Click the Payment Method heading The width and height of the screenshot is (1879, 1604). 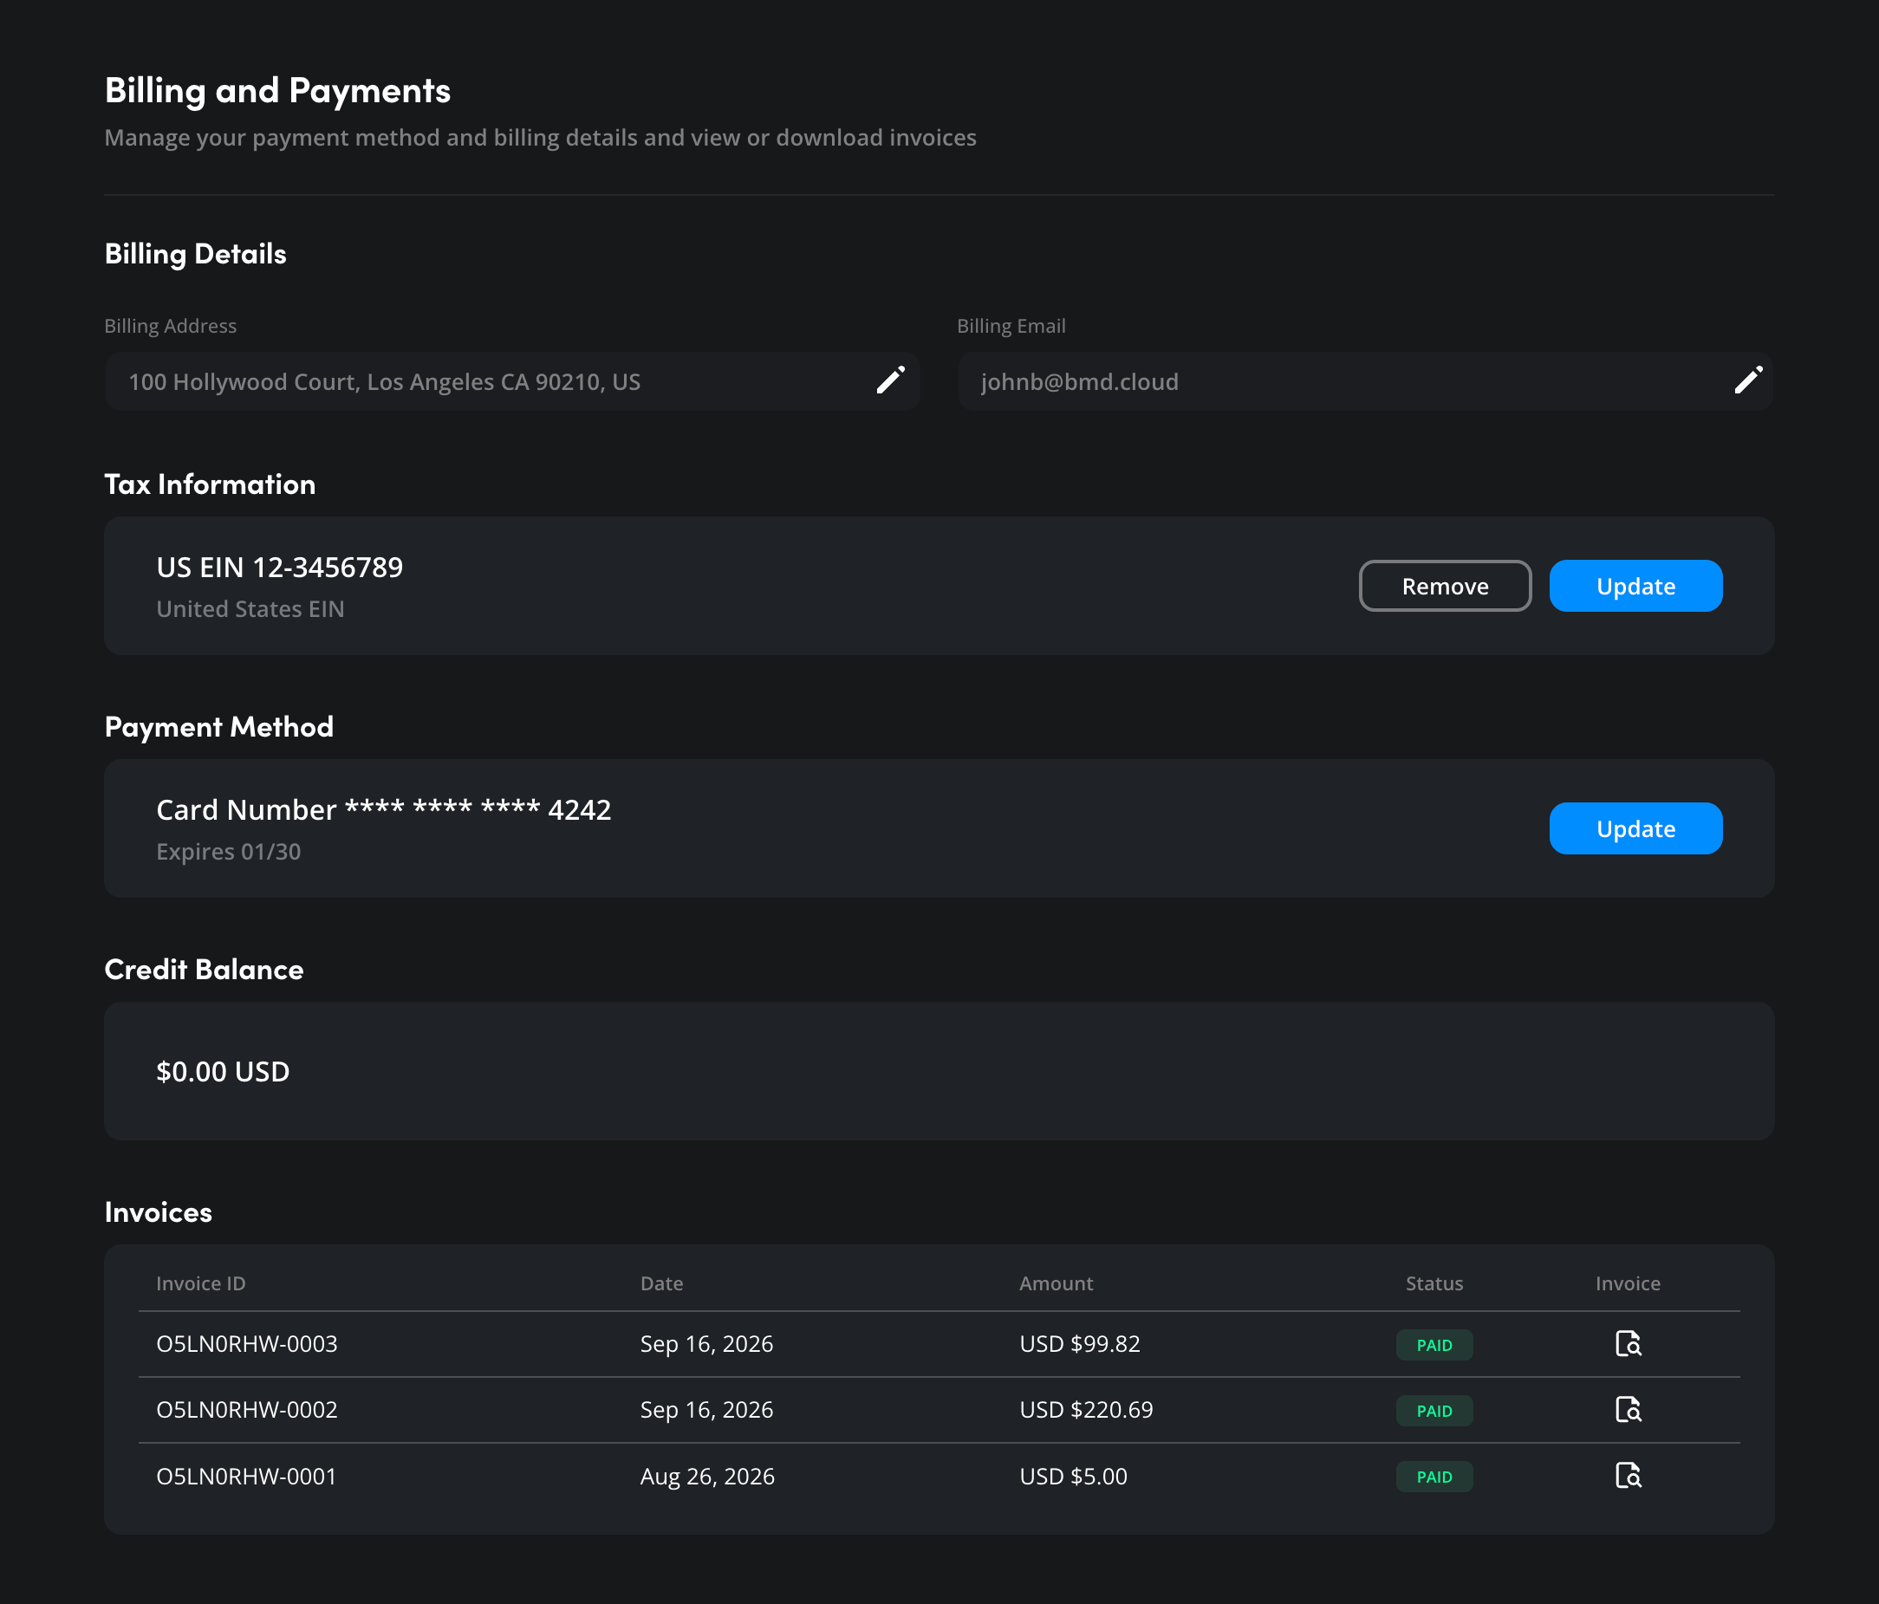pos(218,726)
